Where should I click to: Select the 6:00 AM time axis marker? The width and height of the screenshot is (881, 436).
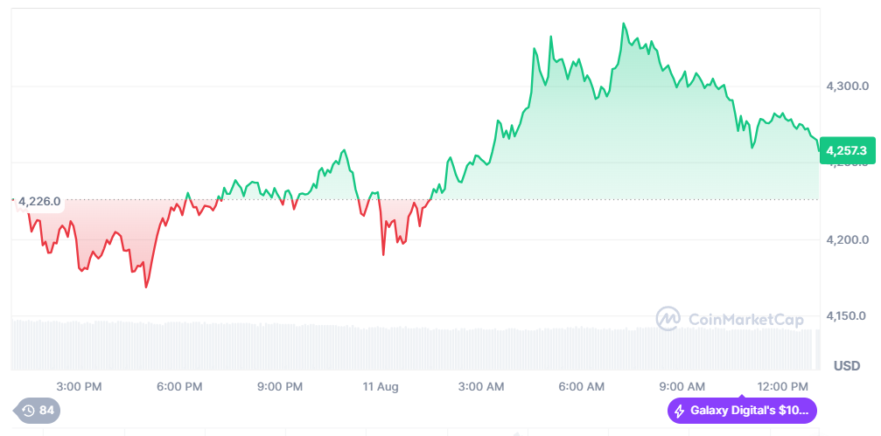click(x=582, y=386)
